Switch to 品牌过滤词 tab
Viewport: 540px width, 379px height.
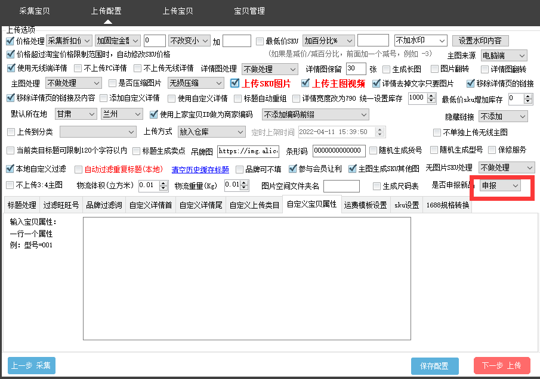tap(104, 206)
